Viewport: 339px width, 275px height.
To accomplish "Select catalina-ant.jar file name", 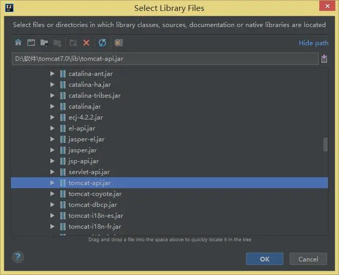I will (90, 74).
